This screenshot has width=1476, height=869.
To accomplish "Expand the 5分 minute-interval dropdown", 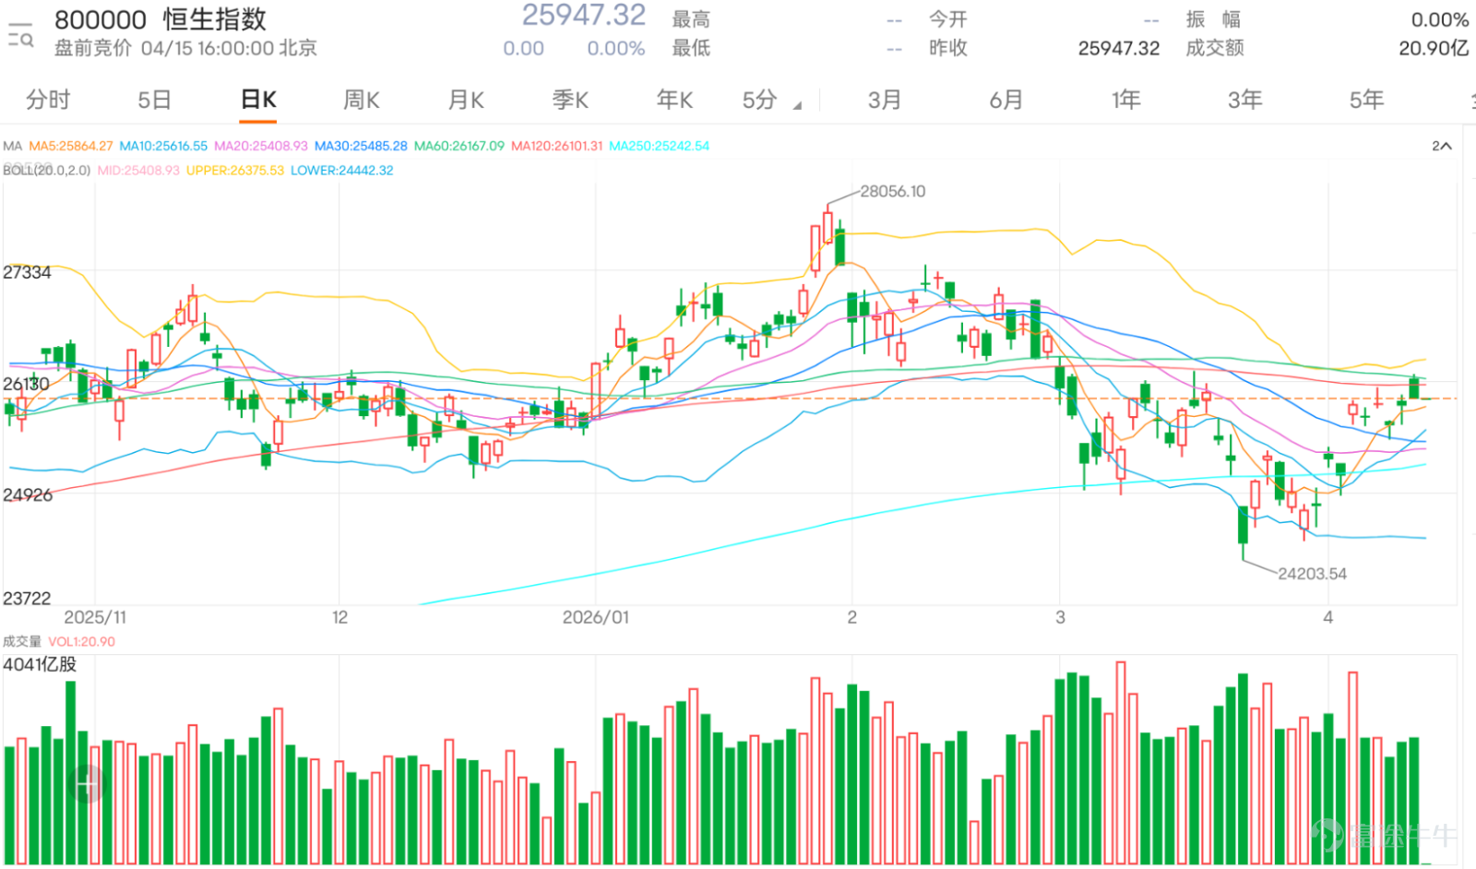I will 771,100.
